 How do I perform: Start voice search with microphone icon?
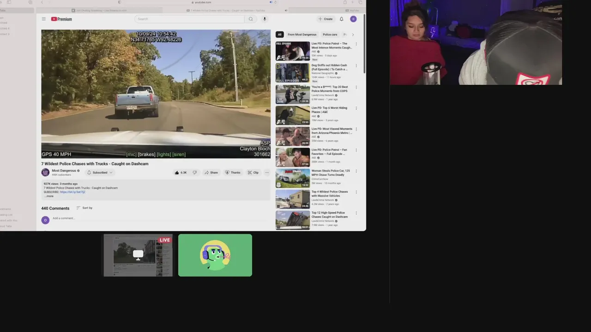265,19
